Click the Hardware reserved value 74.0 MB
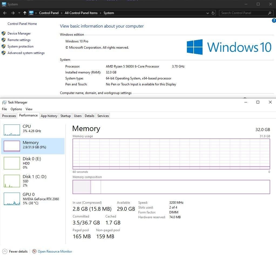This screenshot has height=258, width=276. click(x=175, y=217)
